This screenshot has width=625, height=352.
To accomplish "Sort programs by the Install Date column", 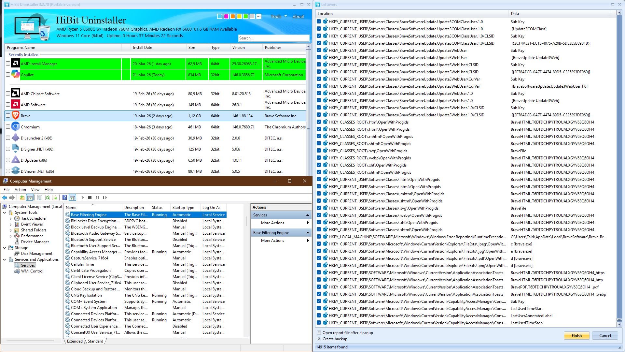I will [158, 48].
